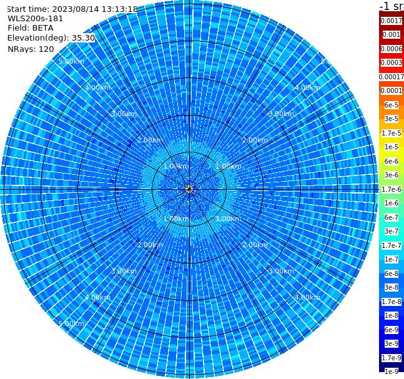Select the 1e-8 colorbar tick label
Image resolution: width=404 pixels, height=379 pixels.
[392, 315]
